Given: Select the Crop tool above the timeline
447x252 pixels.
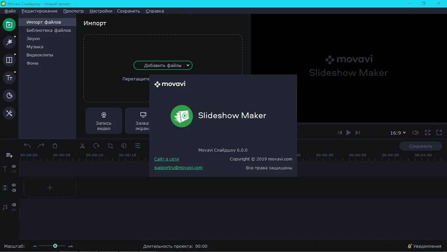Looking at the screenshot, I should [110, 145].
